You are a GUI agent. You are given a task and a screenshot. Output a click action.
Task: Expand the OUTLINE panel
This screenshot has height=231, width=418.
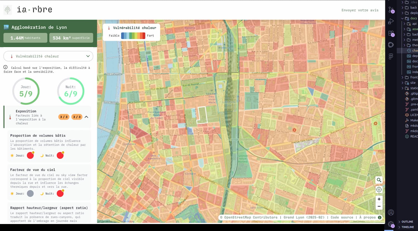tap(407, 222)
